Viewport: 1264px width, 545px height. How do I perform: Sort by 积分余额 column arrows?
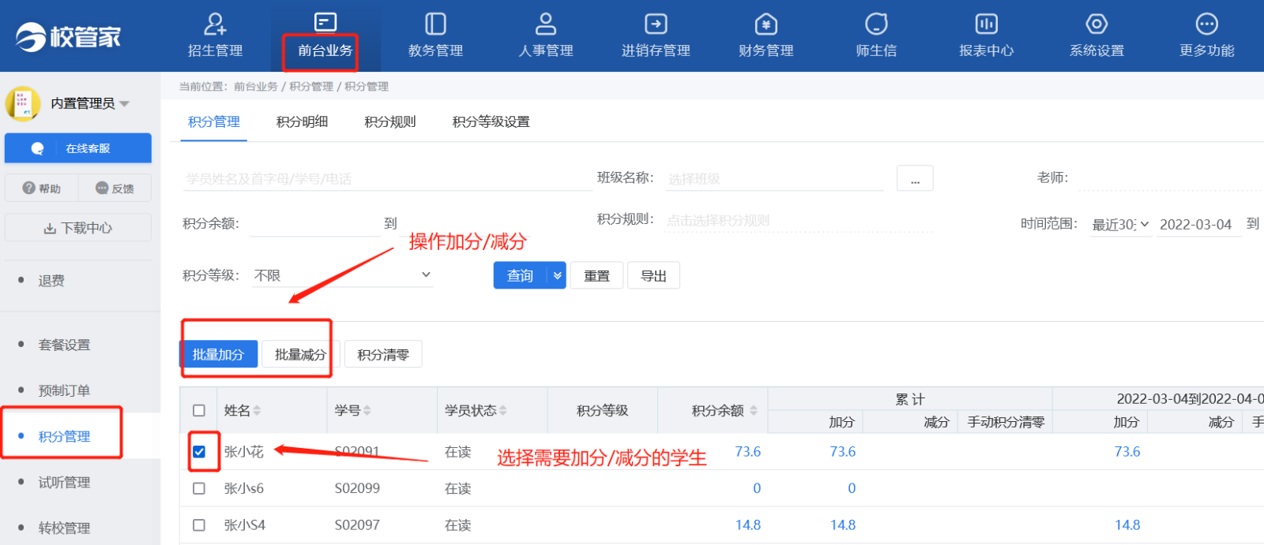(x=754, y=410)
